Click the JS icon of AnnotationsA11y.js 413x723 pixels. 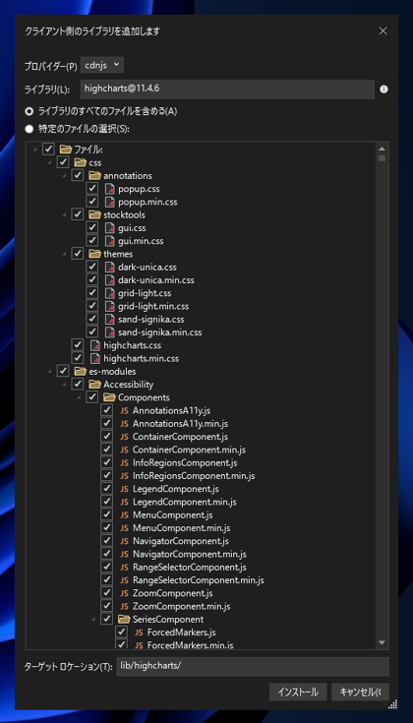(124, 410)
